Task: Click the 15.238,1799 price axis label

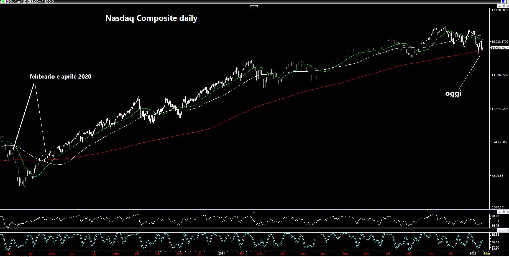Action: pyautogui.click(x=500, y=42)
